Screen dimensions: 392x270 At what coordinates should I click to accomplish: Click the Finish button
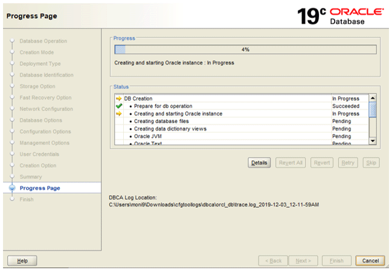[336, 261]
